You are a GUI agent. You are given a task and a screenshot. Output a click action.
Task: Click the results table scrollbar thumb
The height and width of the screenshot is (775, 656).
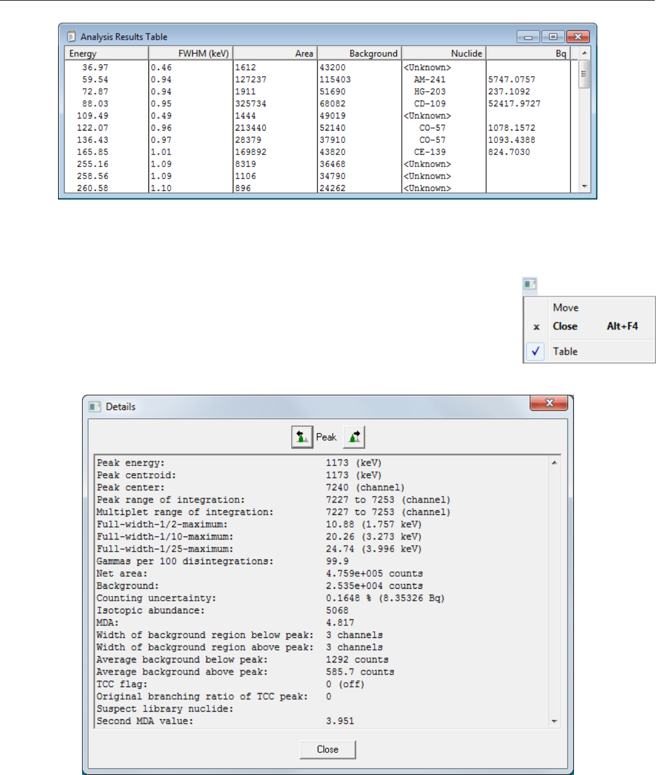(x=585, y=74)
